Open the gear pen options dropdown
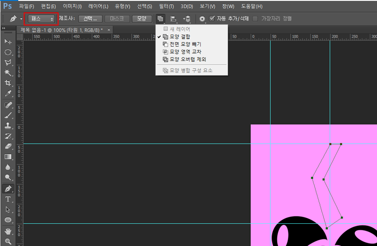 (202, 19)
